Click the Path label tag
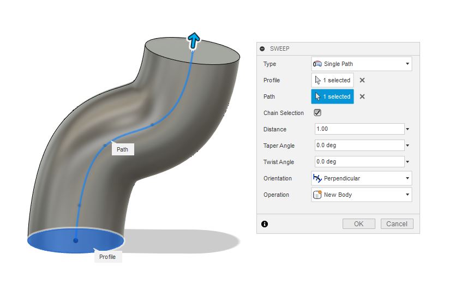449x290 pixels. click(123, 149)
